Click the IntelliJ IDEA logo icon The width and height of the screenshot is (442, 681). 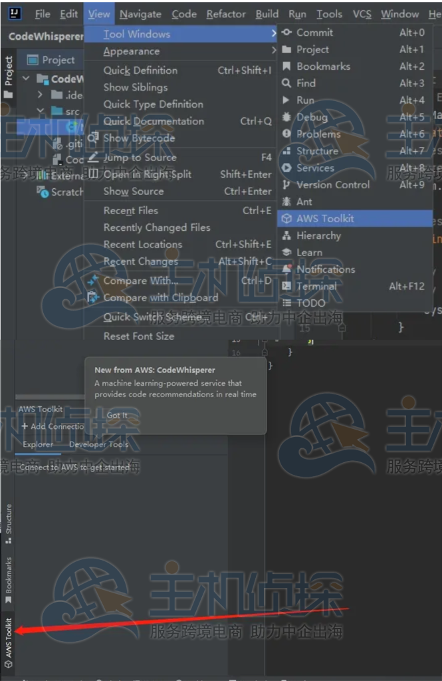15,13
